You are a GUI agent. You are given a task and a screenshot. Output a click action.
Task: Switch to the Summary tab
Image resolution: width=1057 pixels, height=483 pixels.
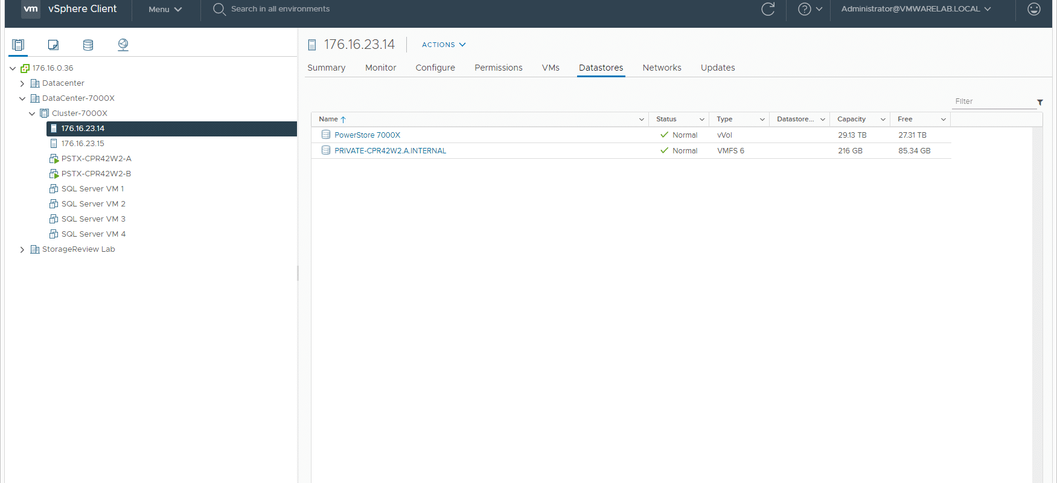pos(327,68)
